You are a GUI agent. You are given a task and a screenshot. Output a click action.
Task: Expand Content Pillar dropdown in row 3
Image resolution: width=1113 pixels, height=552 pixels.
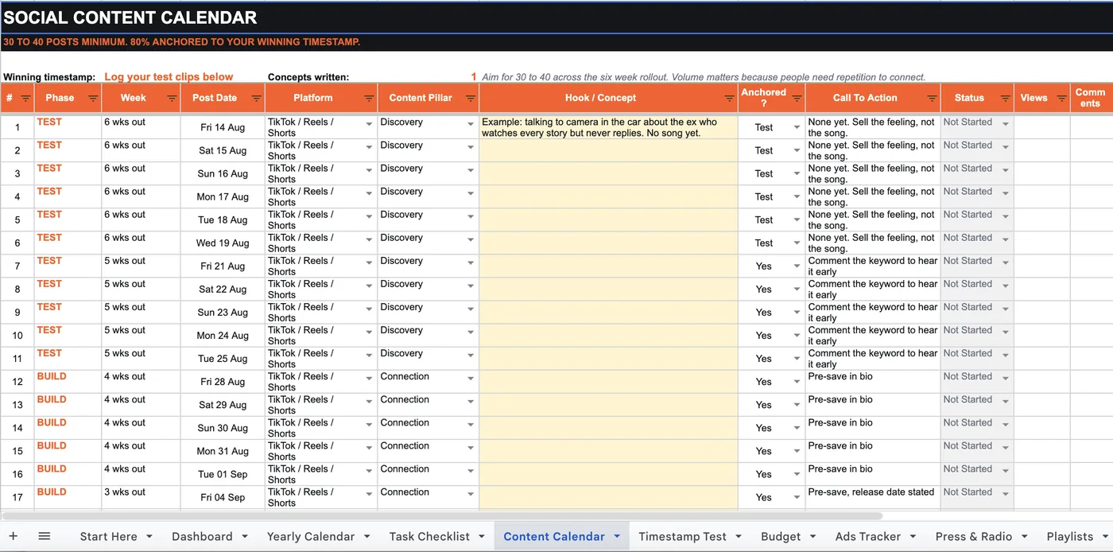click(x=471, y=171)
